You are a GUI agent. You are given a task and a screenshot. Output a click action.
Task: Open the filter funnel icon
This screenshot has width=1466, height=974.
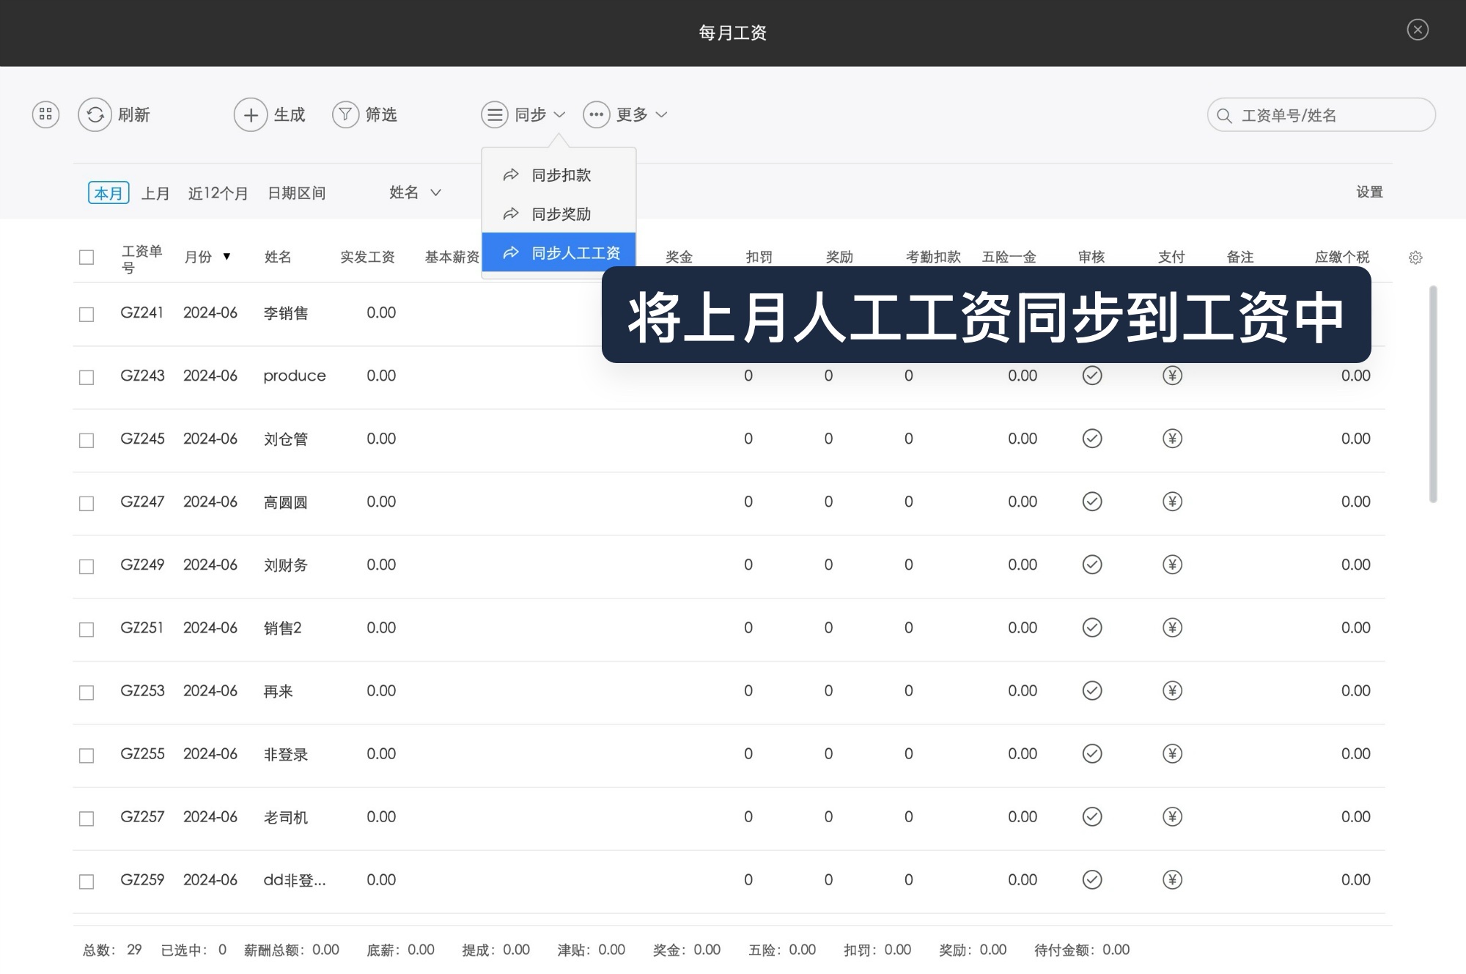(345, 114)
